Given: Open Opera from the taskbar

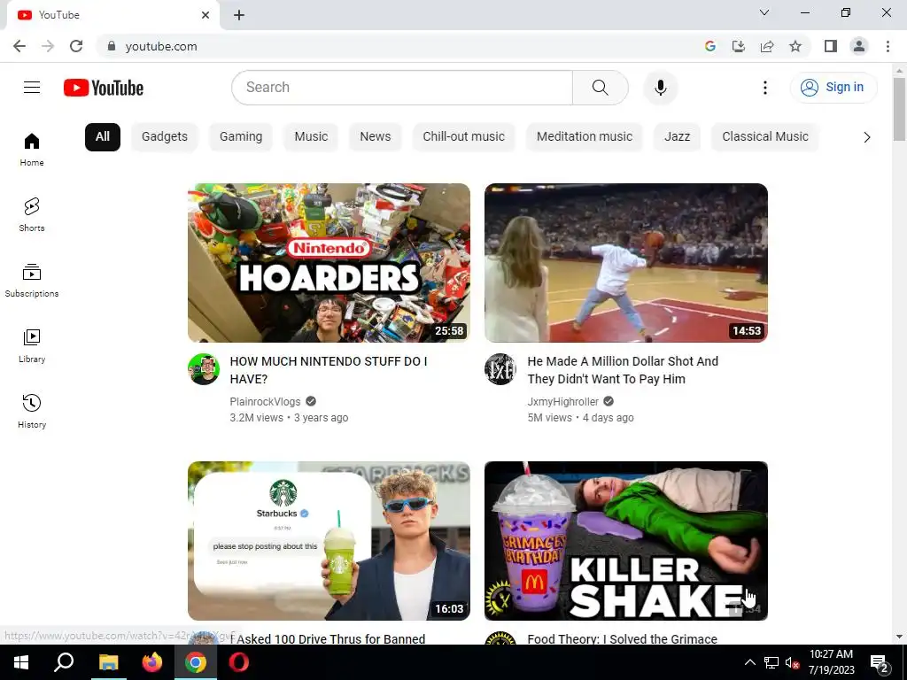Looking at the screenshot, I should pyautogui.click(x=238, y=662).
